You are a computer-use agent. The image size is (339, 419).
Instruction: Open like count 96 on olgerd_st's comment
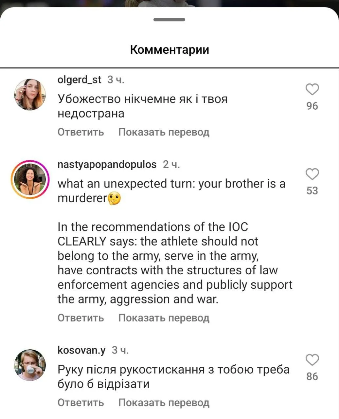(x=312, y=106)
